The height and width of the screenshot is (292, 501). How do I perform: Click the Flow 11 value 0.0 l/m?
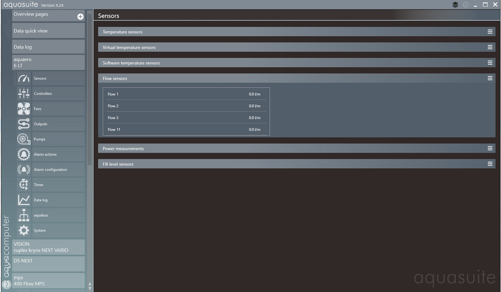pyautogui.click(x=255, y=129)
